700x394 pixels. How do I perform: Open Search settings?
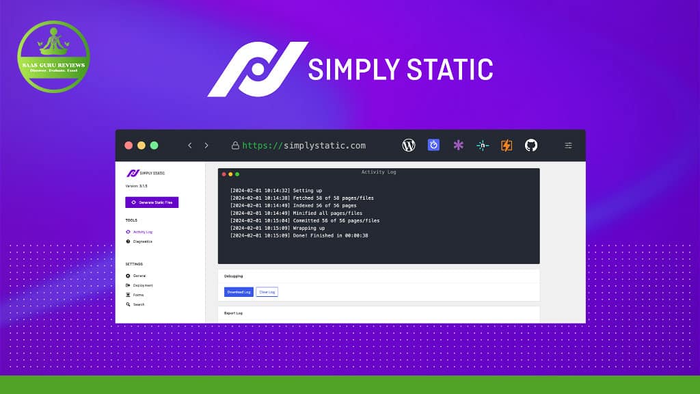(x=139, y=304)
